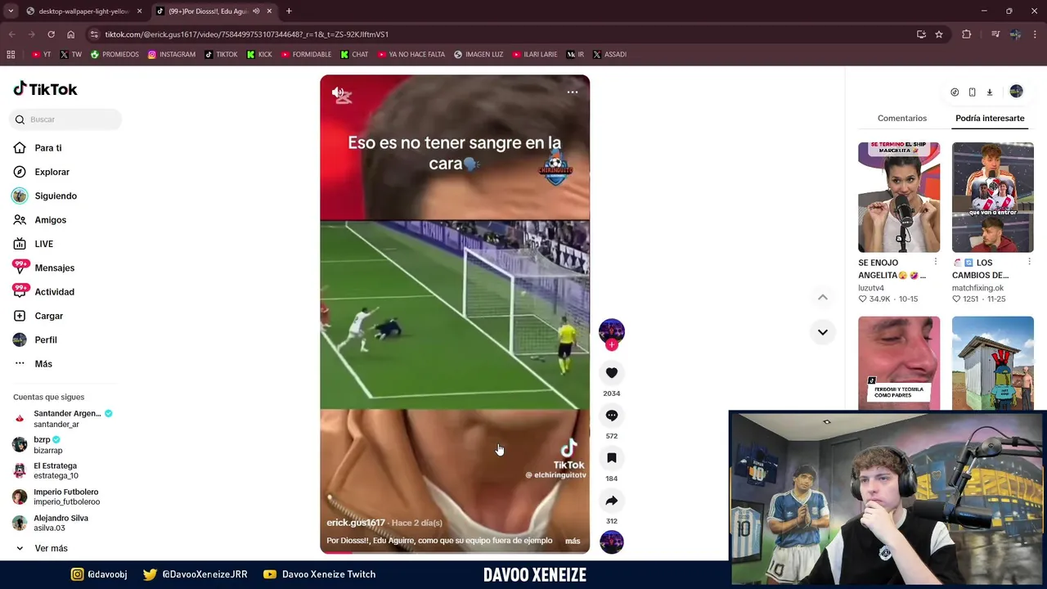Open the LOS CAMBIOS DE video thumbnail

tap(993, 197)
